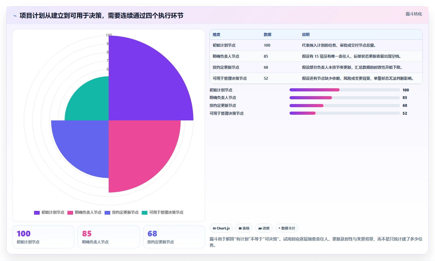Click the 可用于管理决策节点 label beside the progress bars
The height and width of the screenshot is (261, 435).
coord(226,113)
